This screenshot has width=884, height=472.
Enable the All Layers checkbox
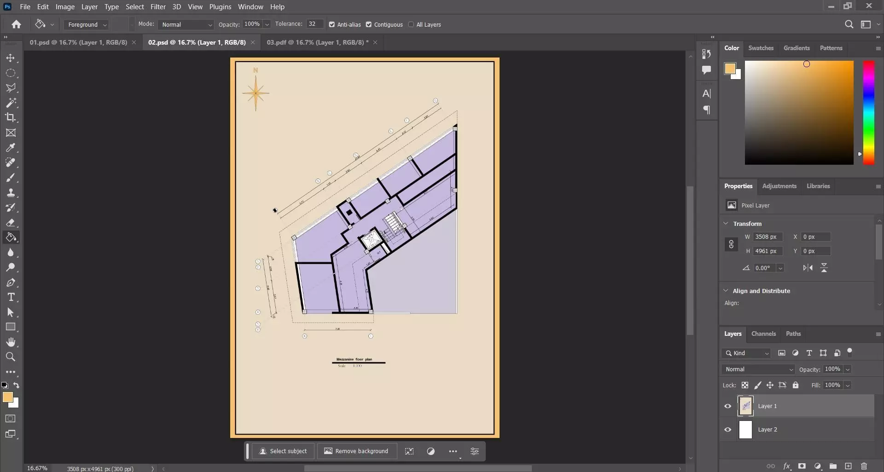tap(411, 24)
